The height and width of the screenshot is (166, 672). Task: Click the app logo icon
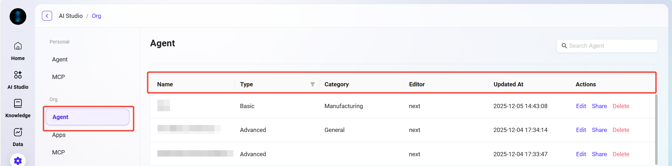[x=18, y=16]
